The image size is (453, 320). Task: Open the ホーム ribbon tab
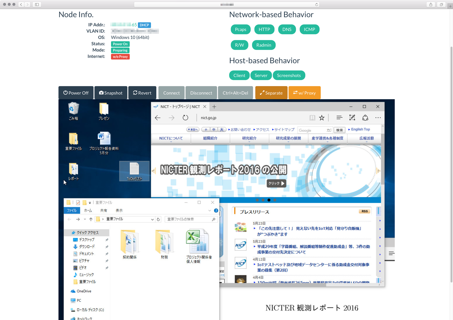pyautogui.click(x=88, y=211)
